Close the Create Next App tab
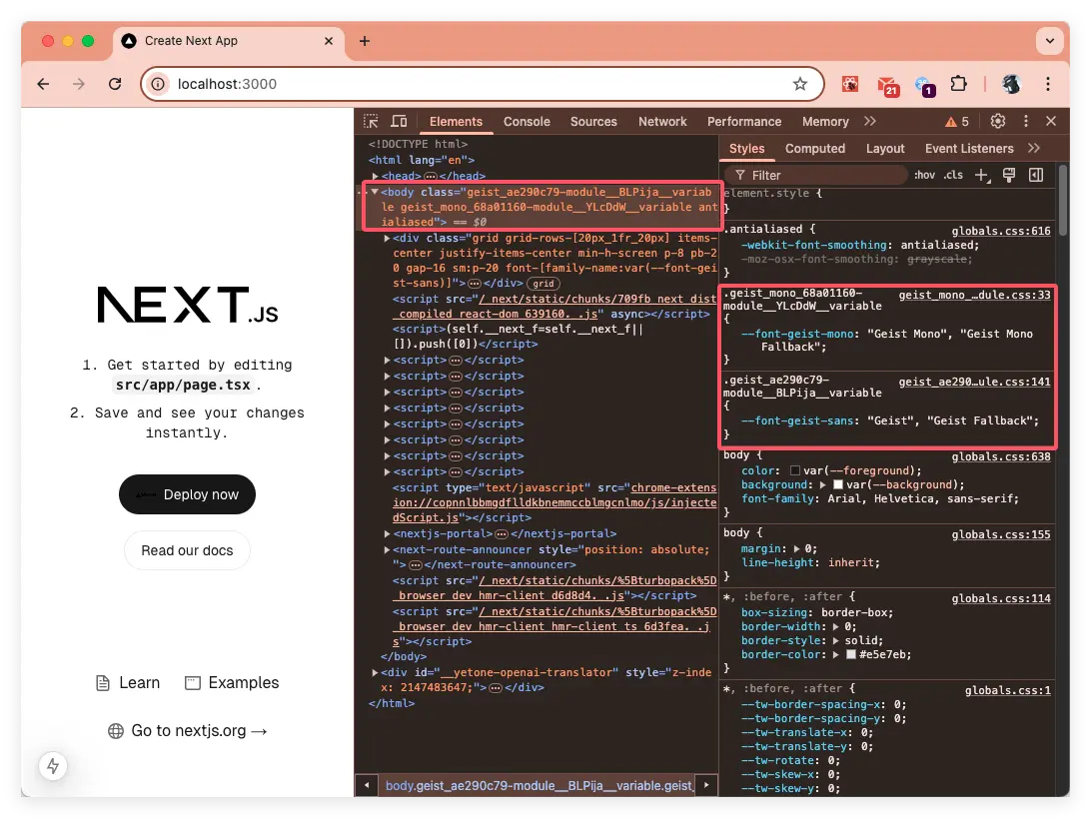The width and height of the screenshot is (1091, 818). (329, 41)
